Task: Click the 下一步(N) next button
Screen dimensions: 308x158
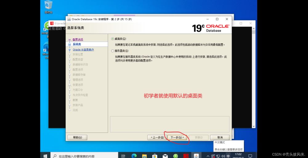Action: pos(177,137)
